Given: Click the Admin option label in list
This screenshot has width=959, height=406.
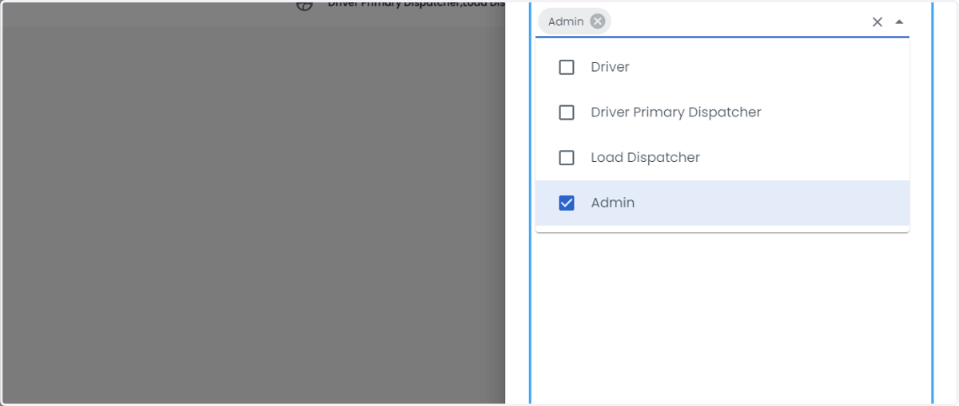Looking at the screenshot, I should click(x=612, y=203).
